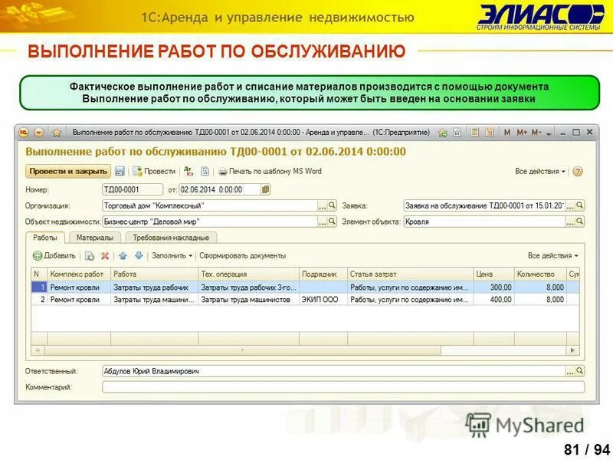Viewport: 613px width, 460px height.
Task: Click the Дт/Кт accounting entries icon
Action: point(188,172)
